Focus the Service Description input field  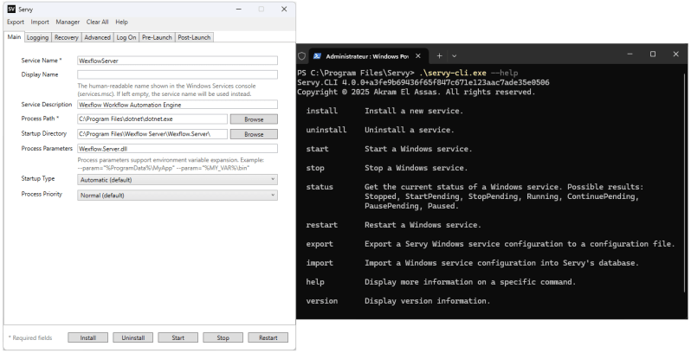pyautogui.click(x=178, y=105)
